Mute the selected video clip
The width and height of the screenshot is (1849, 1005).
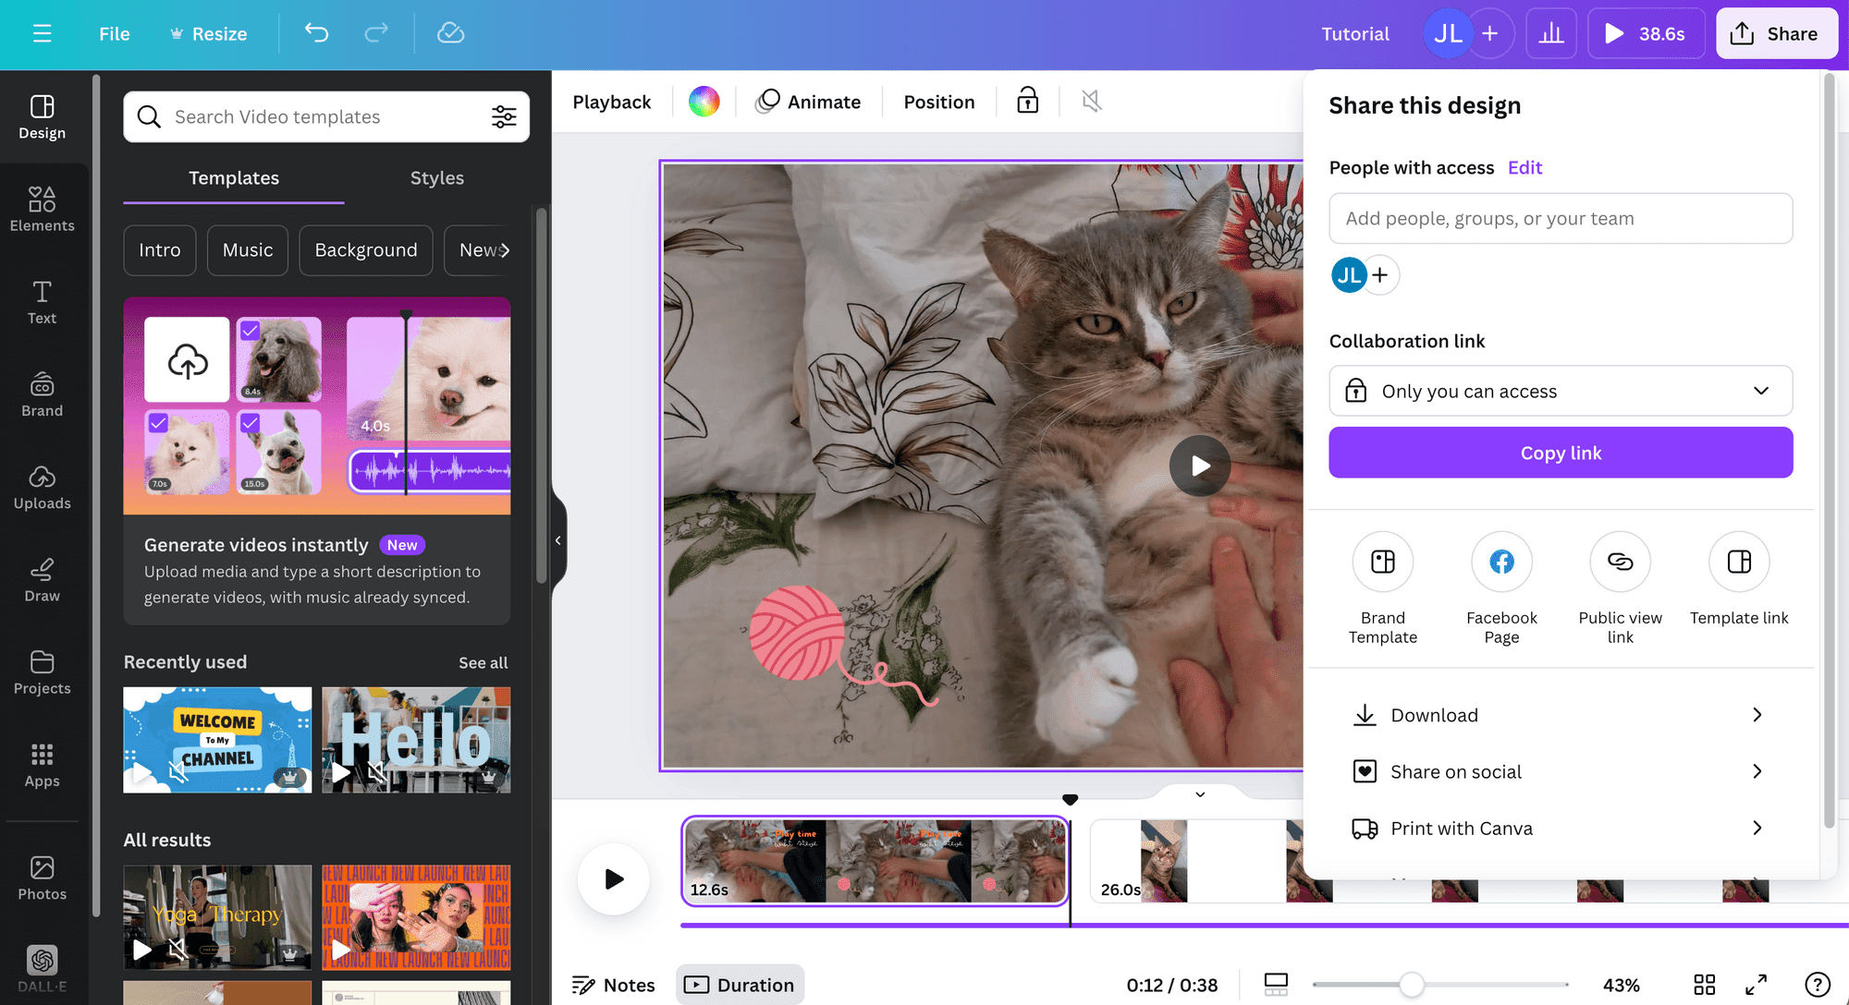click(1090, 102)
